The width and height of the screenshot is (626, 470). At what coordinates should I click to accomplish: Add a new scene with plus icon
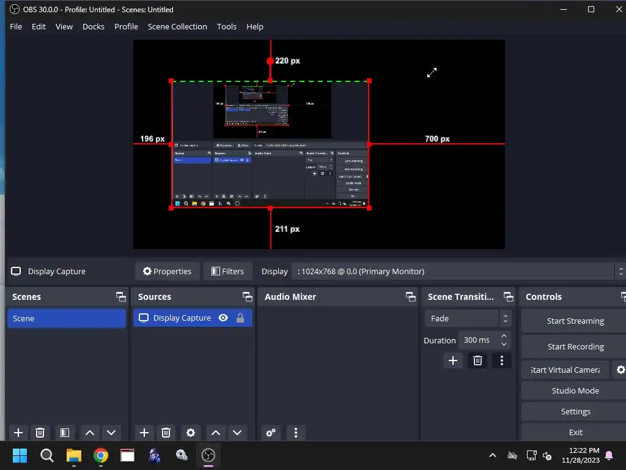tap(18, 433)
